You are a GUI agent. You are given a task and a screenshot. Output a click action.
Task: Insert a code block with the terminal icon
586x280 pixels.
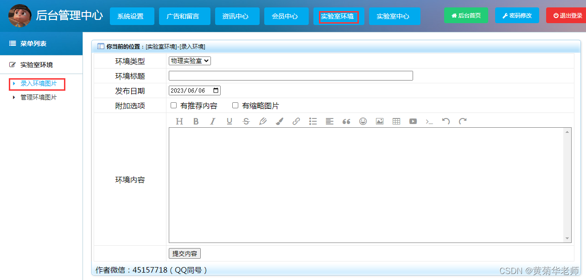click(430, 121)
